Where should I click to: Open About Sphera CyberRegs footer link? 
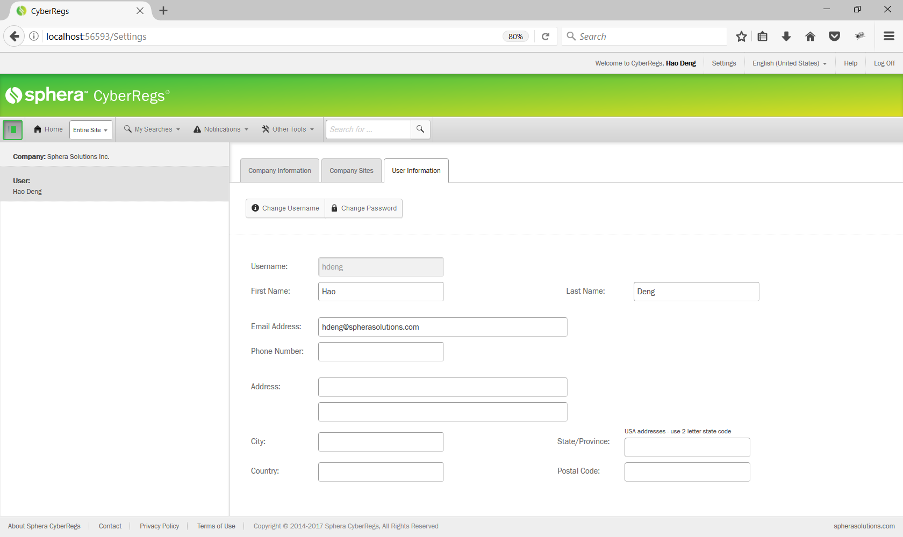tap(44, 526)
